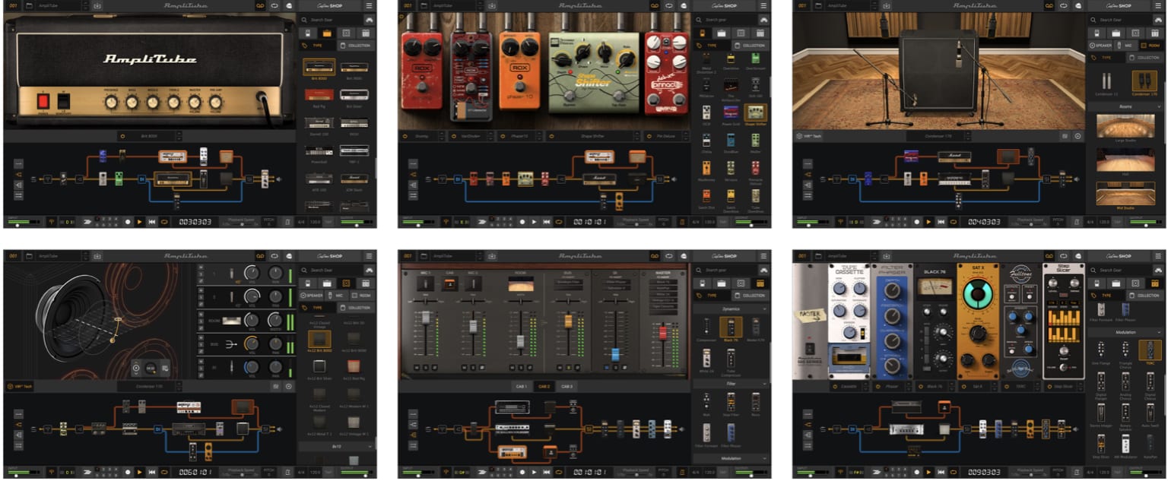Toggle the red power switch on the AmpliTube amp

[43, 100]
